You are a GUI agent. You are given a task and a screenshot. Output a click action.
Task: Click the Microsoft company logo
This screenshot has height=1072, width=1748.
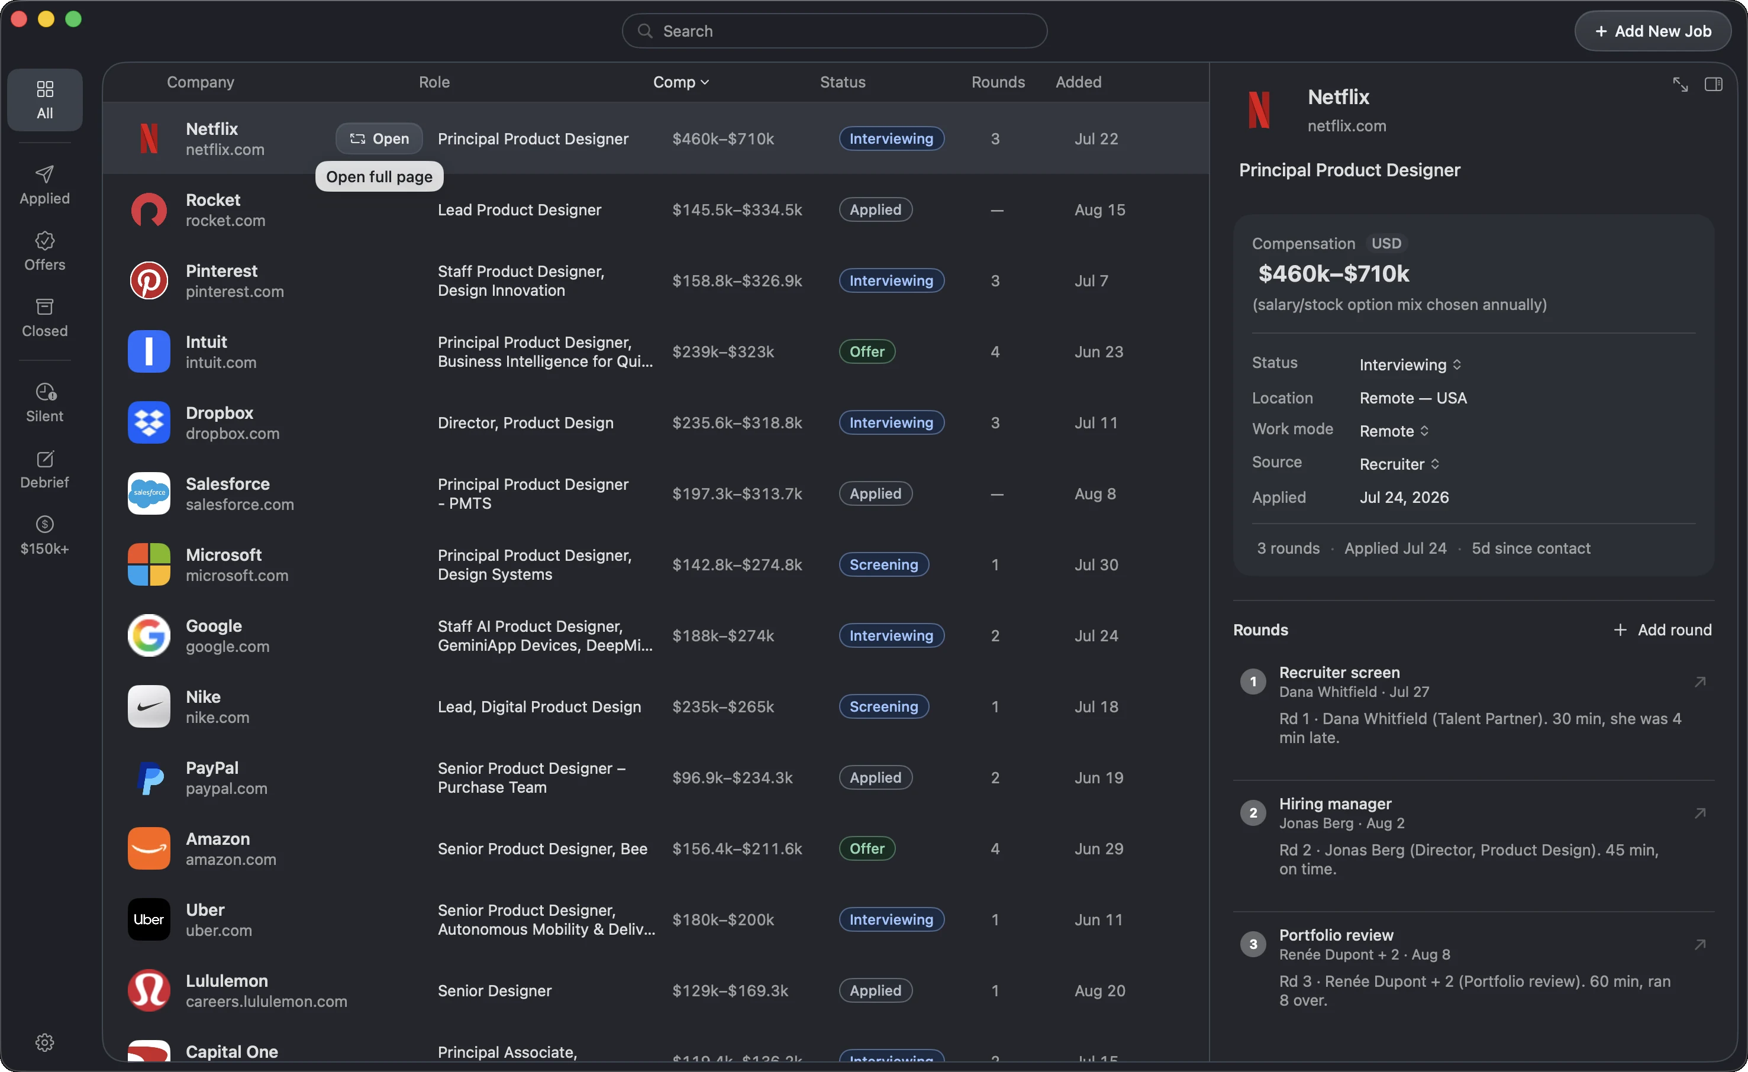click(x=149, y=565)
